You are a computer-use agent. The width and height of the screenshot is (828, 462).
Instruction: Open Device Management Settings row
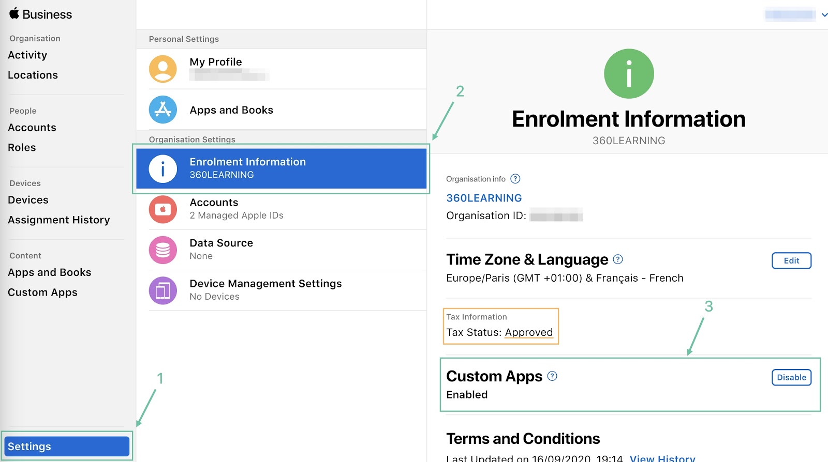point(282,290)
